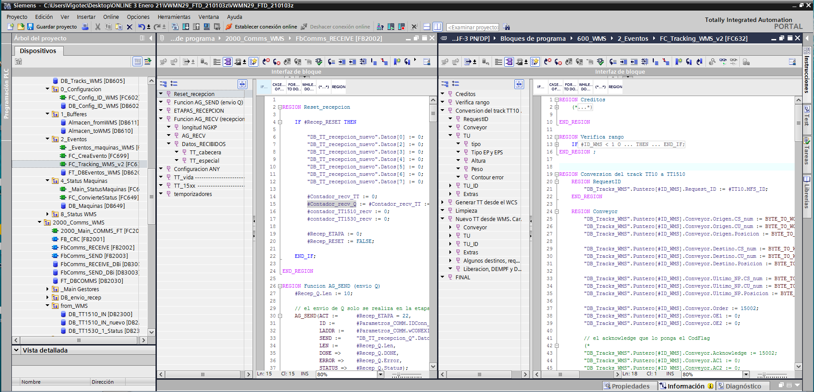Click the Undo arrow in main toolbar

click(141, 27)
